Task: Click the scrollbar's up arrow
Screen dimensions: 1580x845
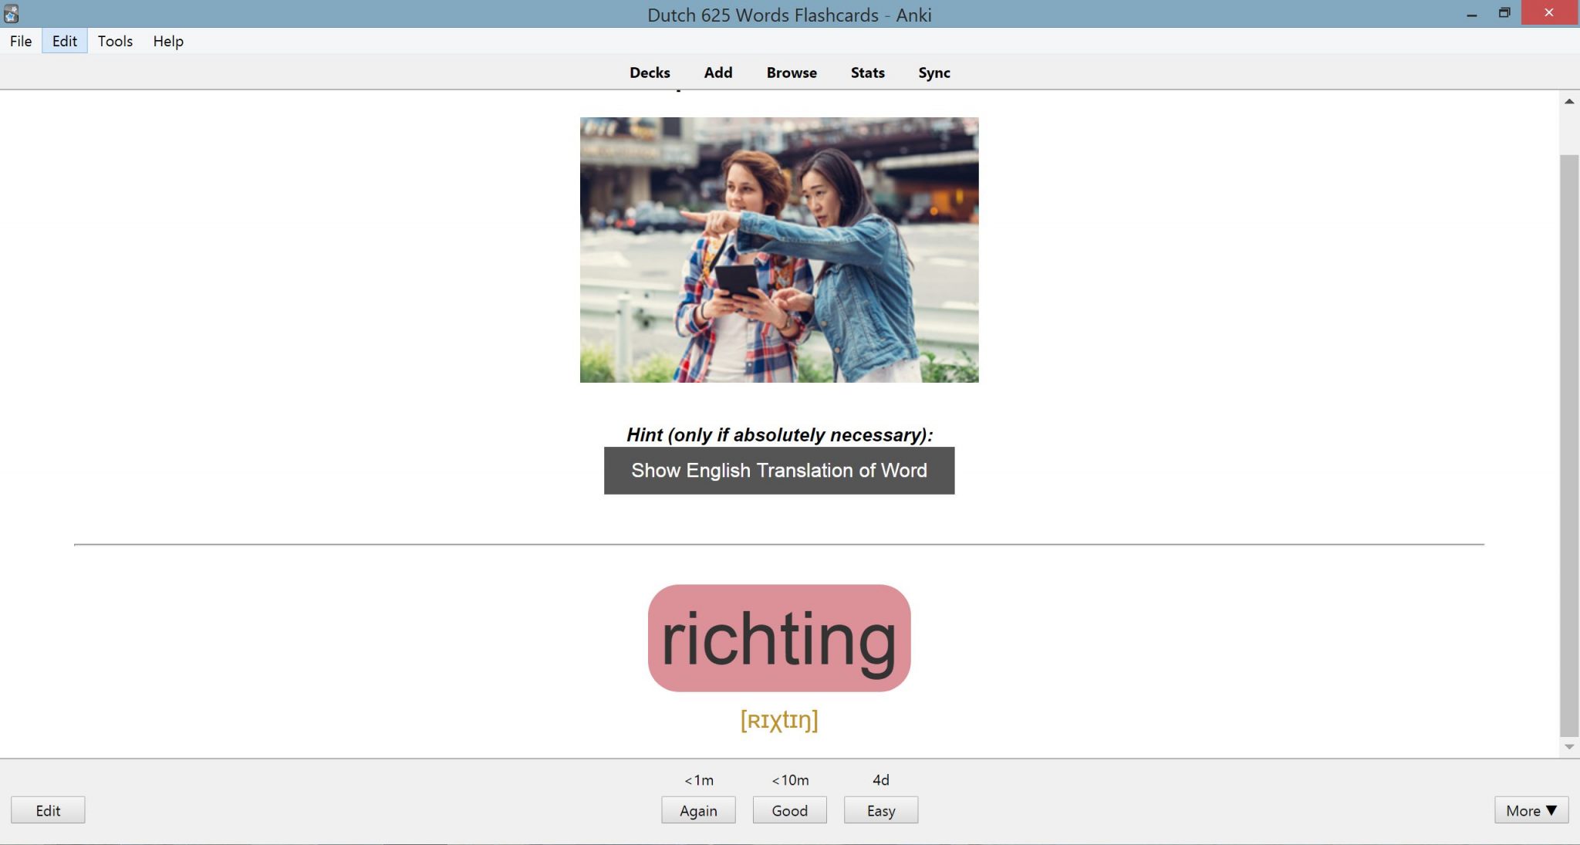Action: click(x=1571, y=101)
